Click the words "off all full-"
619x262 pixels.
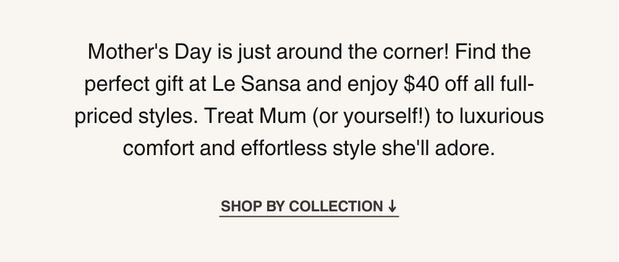(489, 84)
